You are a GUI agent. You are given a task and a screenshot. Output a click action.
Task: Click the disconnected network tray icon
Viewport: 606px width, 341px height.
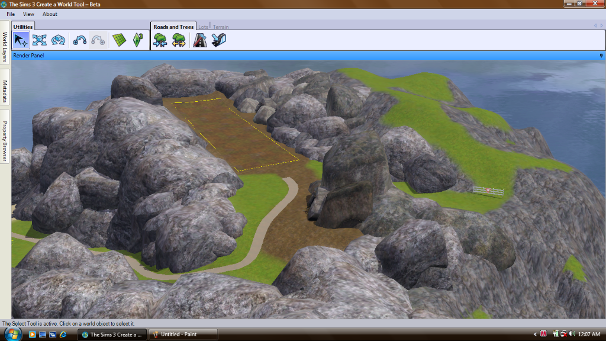564,334
